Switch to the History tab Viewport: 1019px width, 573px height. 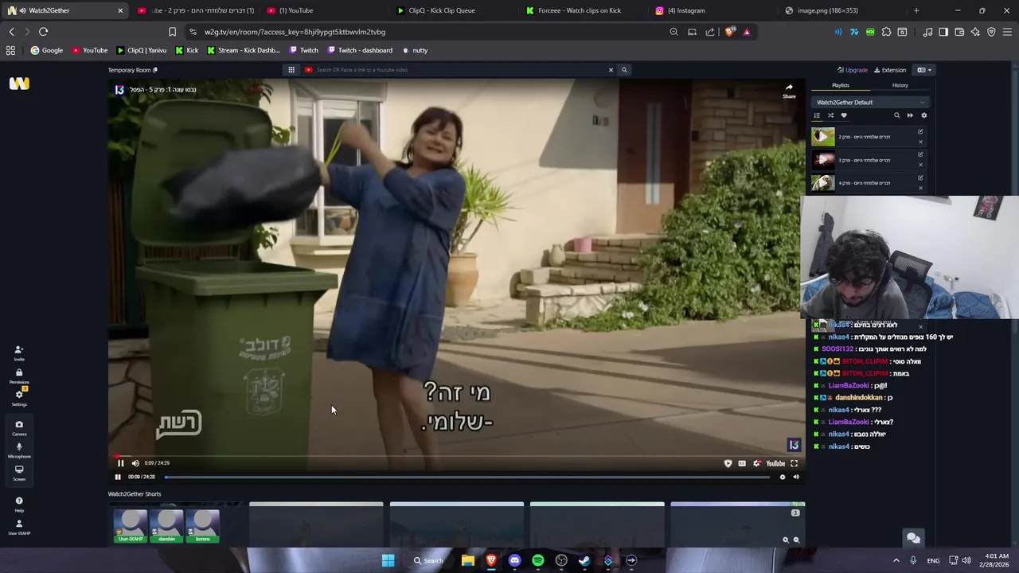tap(900, 85)
